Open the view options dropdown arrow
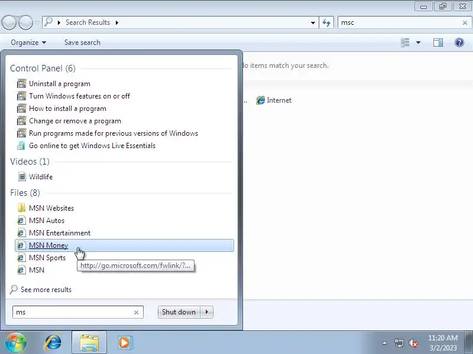 point(419,42)
